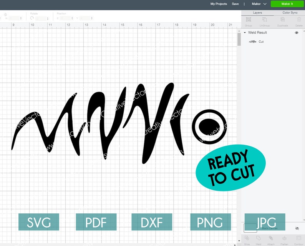Click the canvas vertical scrollbar thumb

pos(239,40)
